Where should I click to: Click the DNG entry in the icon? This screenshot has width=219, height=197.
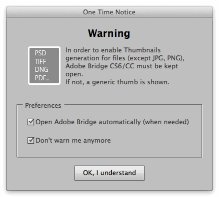click(41, 69)
